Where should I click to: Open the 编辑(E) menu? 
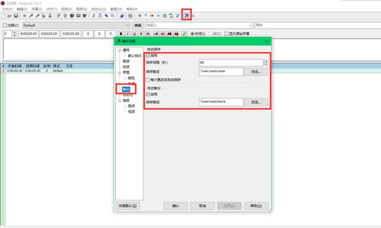(22, 9)
